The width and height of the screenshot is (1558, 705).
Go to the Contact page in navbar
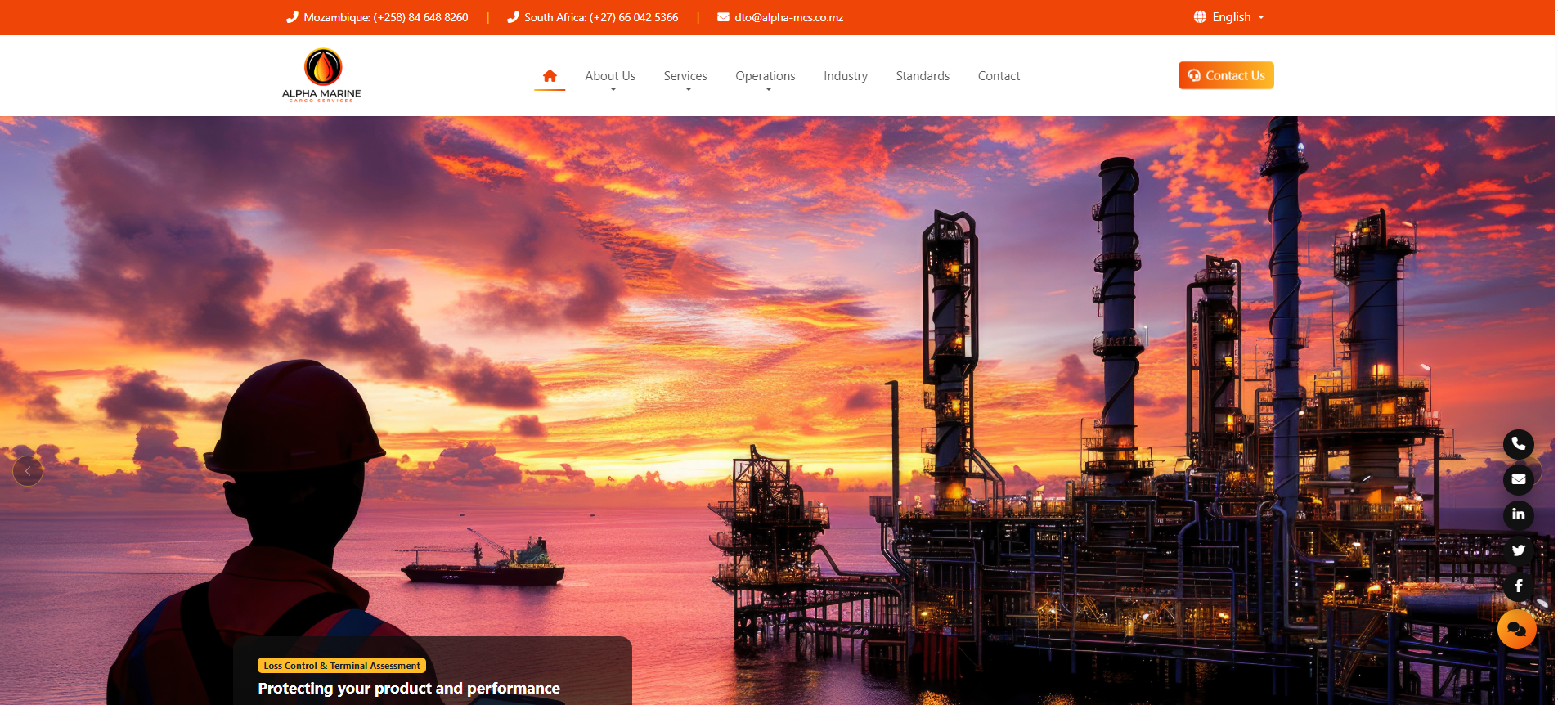(x=999, y=75)
